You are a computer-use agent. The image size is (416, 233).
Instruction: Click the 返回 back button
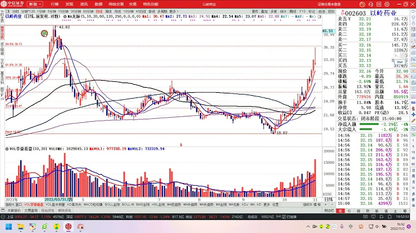tap(331, 12)
